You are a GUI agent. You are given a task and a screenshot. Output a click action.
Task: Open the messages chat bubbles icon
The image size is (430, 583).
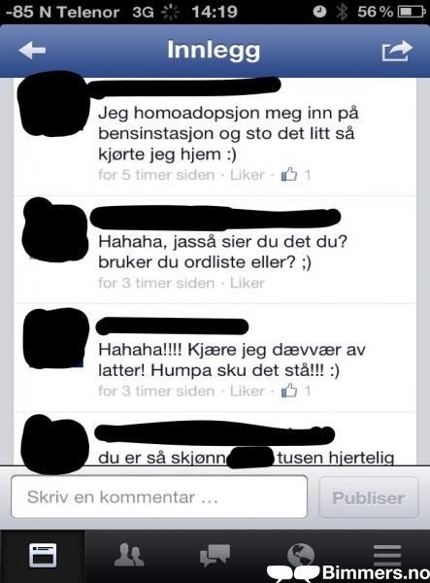(215, 555)
